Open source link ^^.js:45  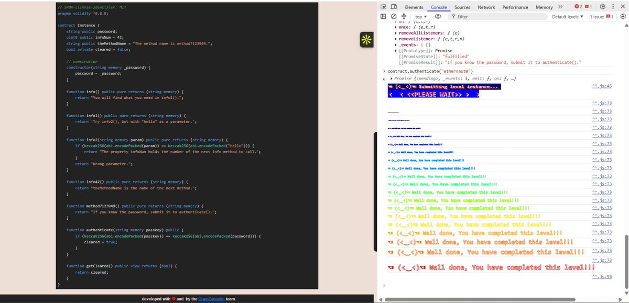602,86
